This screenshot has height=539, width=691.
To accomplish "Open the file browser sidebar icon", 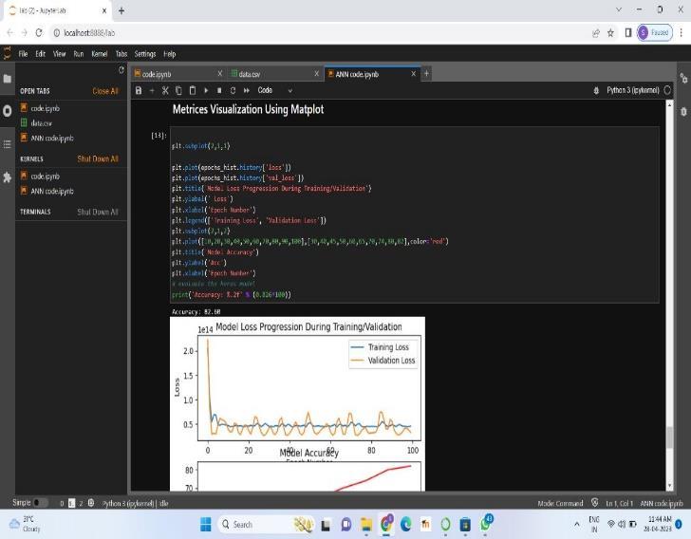I will pyautogui.click(x=7, y=79).
